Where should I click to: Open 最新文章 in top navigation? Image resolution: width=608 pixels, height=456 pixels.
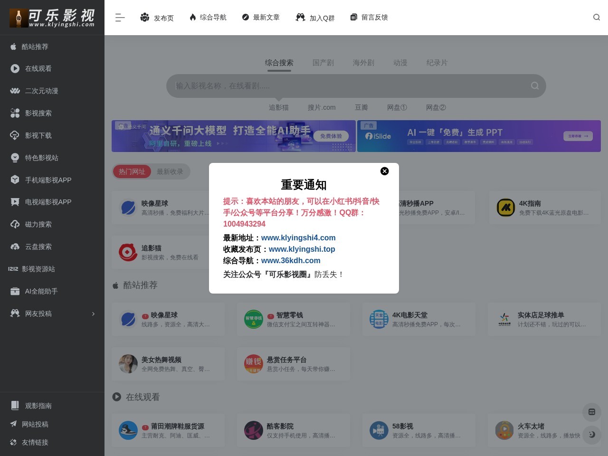pyautogui.click(x=261, y=17)
